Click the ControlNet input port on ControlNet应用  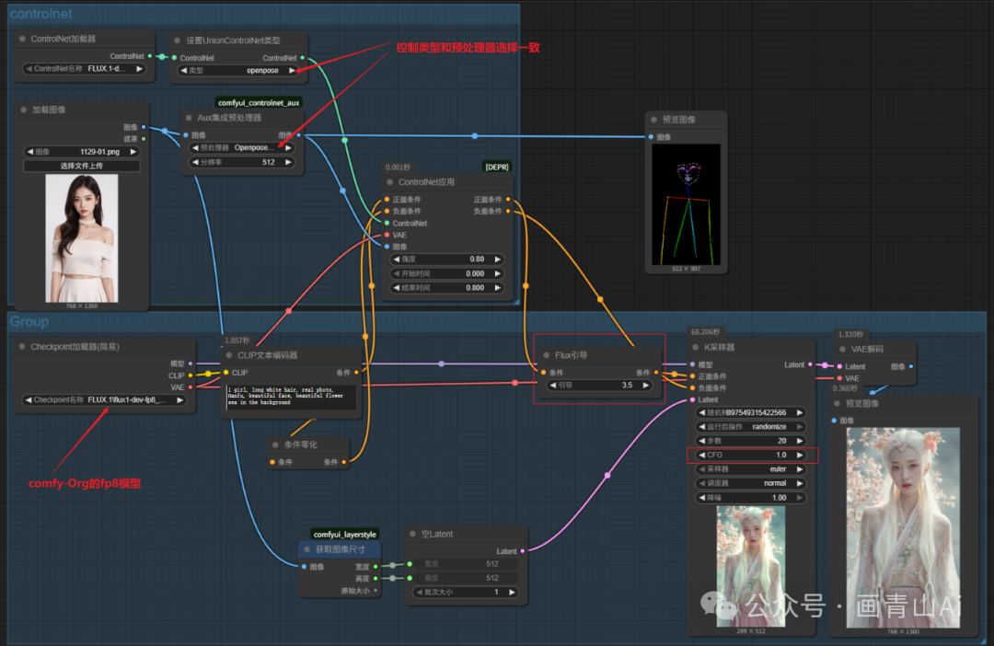tap(387, 223)
